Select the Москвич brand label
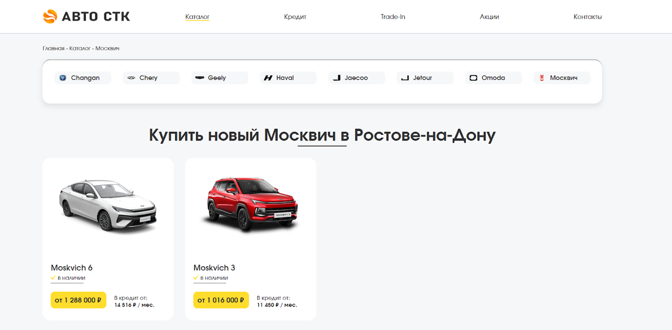This screenshot has height=330, width=672. click(x=563, y=78)
